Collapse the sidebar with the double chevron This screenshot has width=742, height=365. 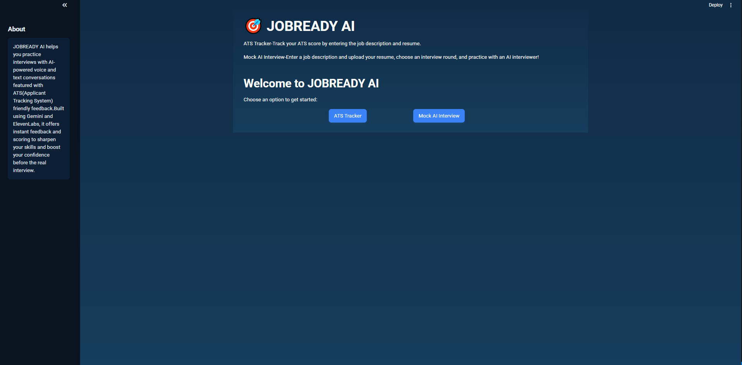(65, 5)
